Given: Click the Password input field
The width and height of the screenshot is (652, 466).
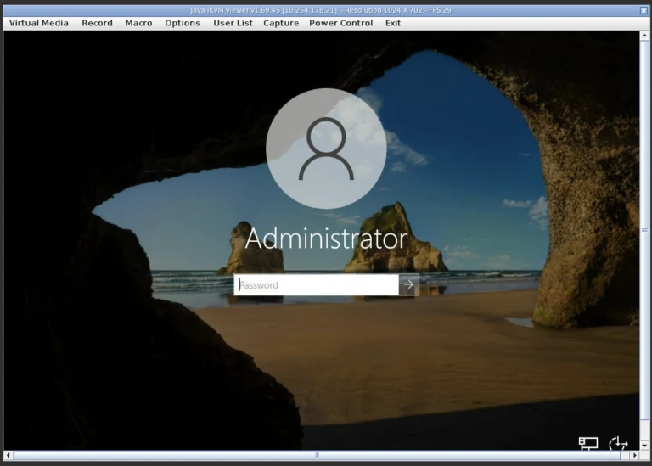Looking at the screenshot, I should click(x=316, y=285).
